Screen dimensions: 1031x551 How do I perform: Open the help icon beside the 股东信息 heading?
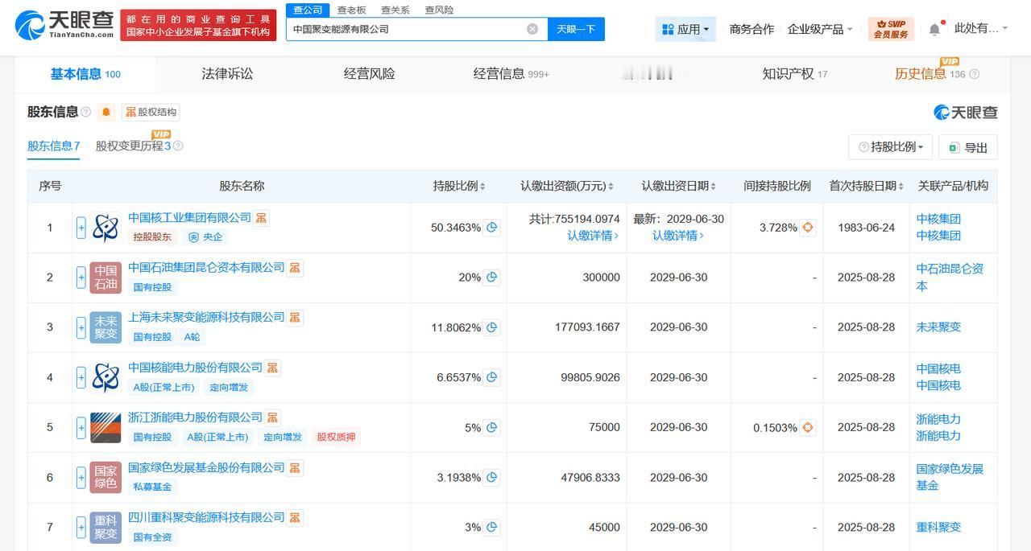(x=86, y=112)
